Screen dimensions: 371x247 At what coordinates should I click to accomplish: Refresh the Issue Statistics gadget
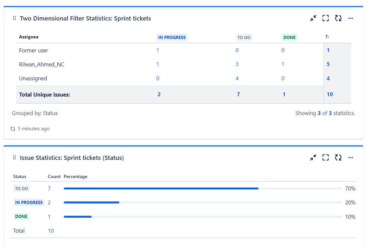click(338, 158)
